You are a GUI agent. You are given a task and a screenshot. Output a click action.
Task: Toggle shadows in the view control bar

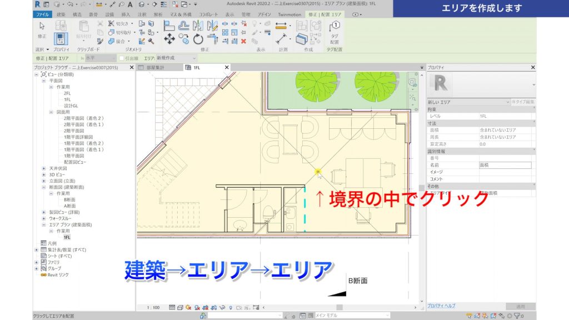(x=197, y=307)
